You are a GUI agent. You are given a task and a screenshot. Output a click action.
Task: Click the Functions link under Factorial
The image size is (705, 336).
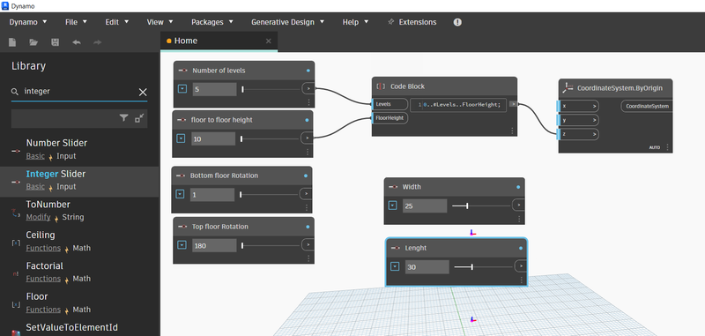(43, 279)
